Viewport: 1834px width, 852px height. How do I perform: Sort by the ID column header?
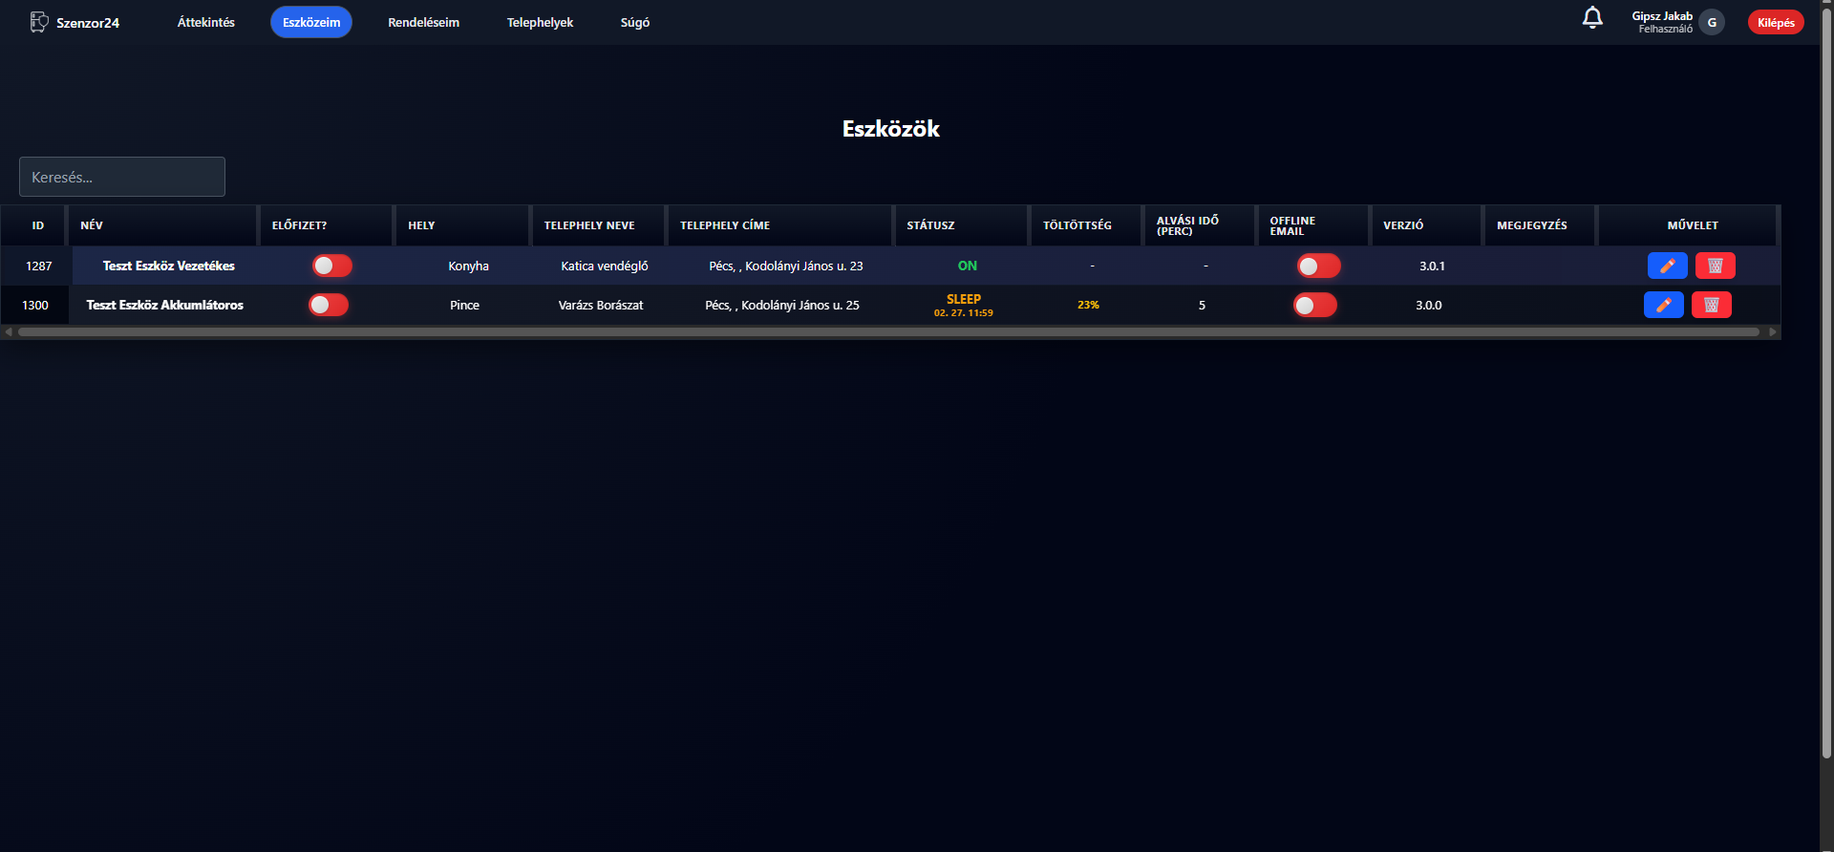coord(32,225)
